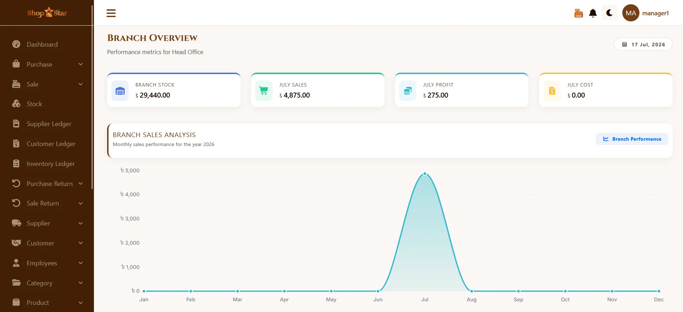Image resolution: width=683 pixels, height=312 pixels.
Task: Open the POS cash register icon
Action: click(x=578, y=13)
